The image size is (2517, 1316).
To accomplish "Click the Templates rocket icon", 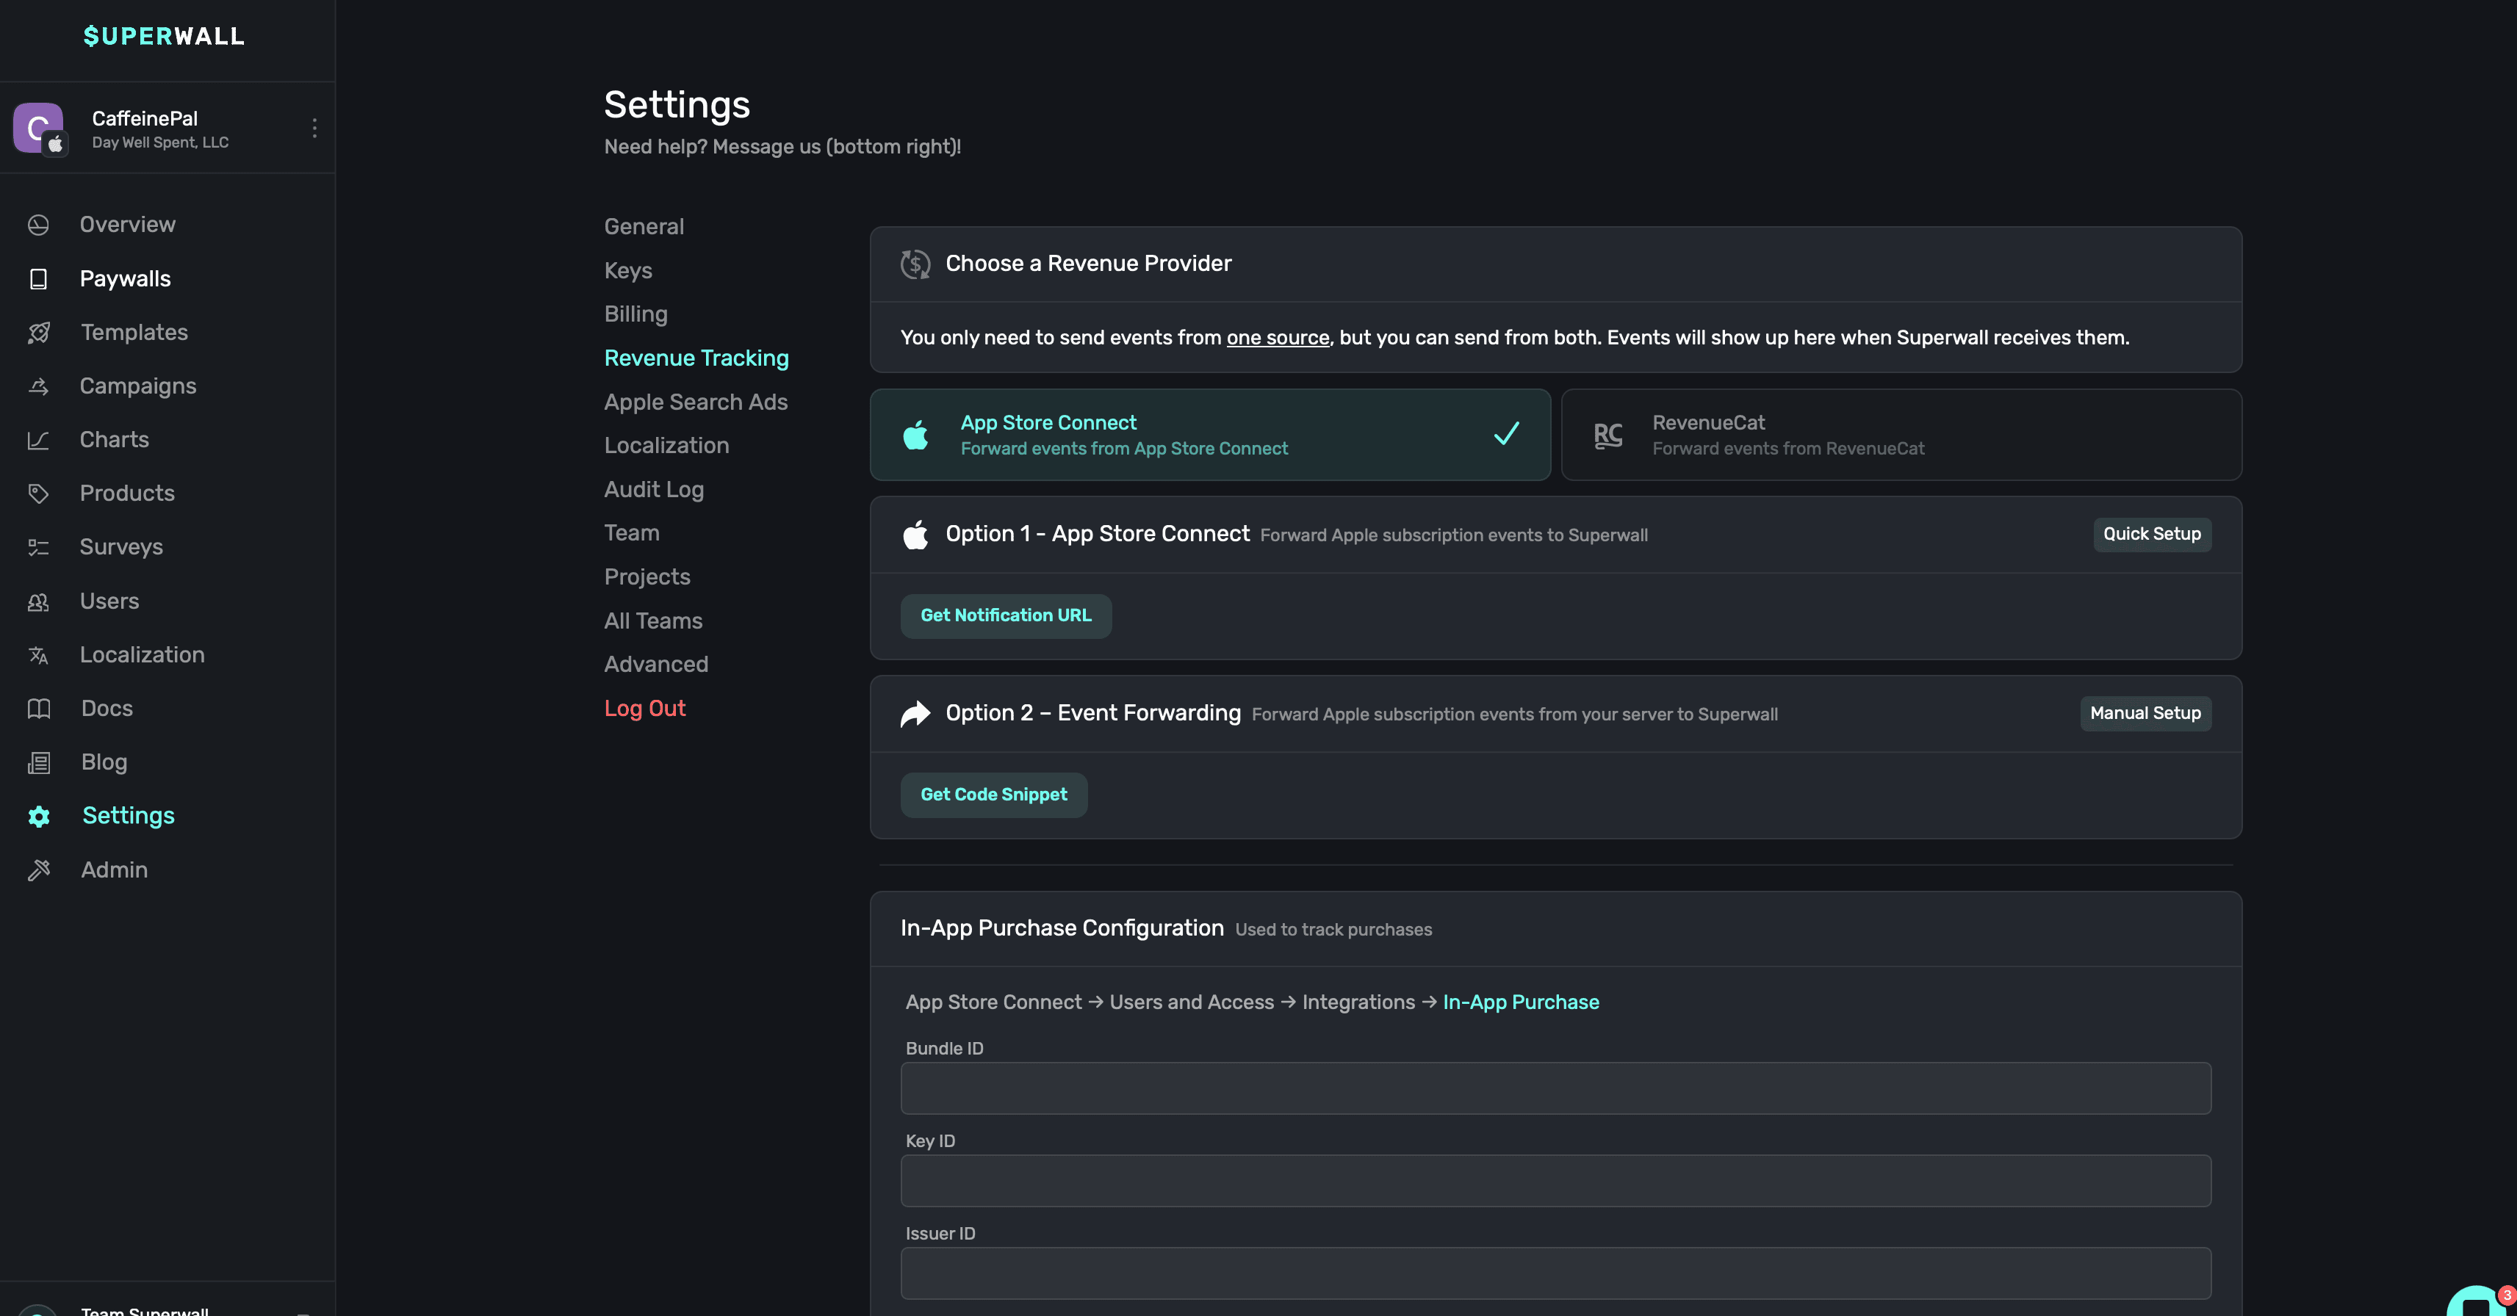I will pos(38,332).
